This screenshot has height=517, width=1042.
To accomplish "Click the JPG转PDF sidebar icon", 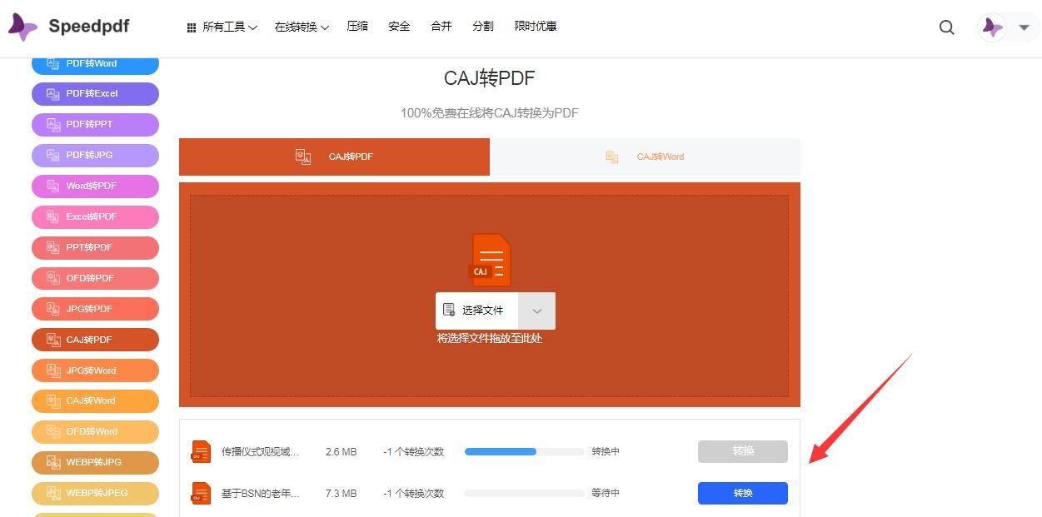I will pos(52,309).
